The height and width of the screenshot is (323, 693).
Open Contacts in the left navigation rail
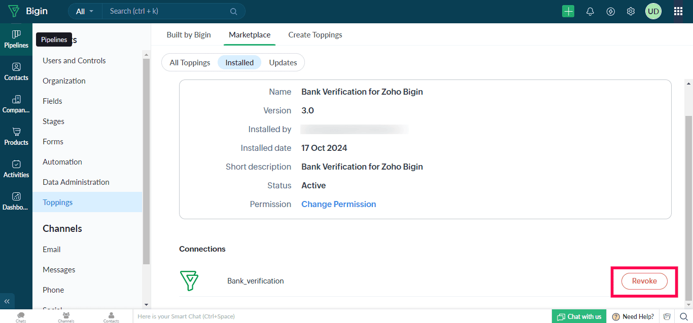coord(16,71)
